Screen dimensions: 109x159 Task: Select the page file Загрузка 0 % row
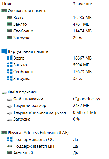tap(54, 119)
